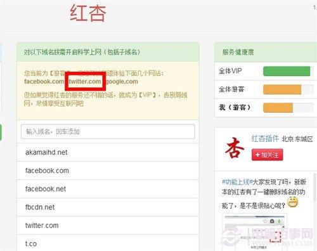The image size is (317, 251).
Task: Select t.co in the domain list
Action: click(108, 243)
